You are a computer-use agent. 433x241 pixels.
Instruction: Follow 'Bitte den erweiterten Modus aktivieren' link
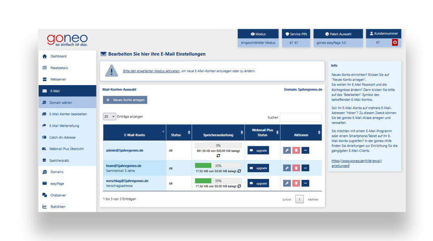point(151,71)
